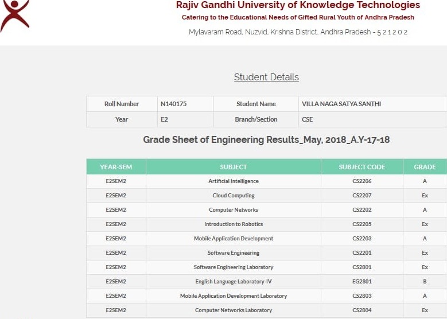Click the SUBJECT column header
This screenshot has width=447, height=319.
click(234, 167)
